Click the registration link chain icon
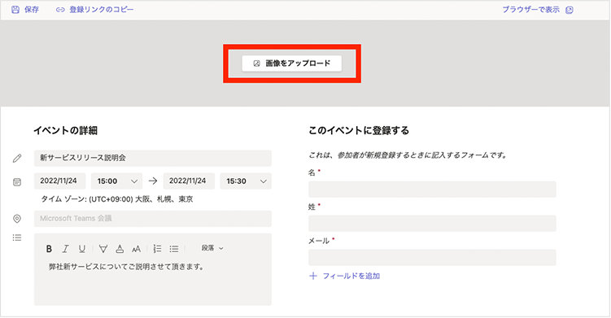Image resolution: width=611 pixels, height=318 pixels. [60, 10]
